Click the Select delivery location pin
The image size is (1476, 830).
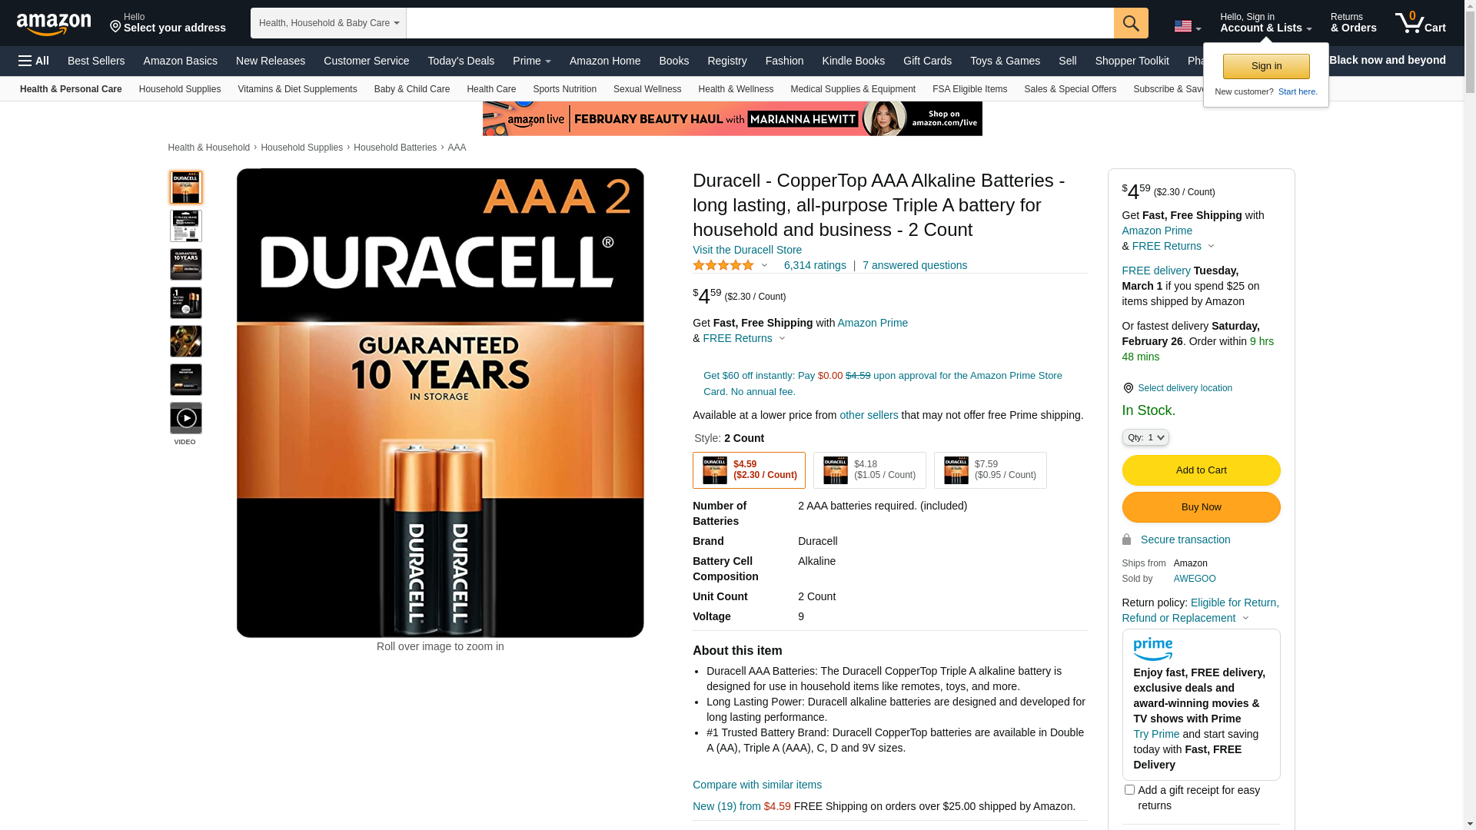click(1128, 388)
